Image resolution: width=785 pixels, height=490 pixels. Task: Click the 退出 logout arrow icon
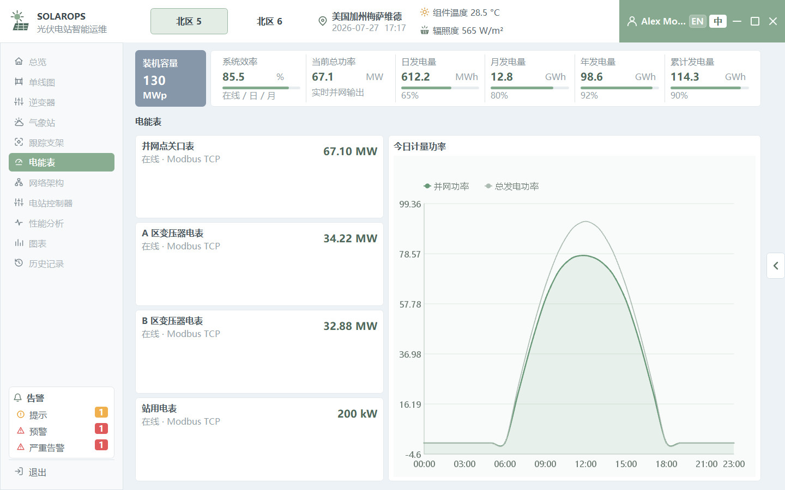coord(19,471)
